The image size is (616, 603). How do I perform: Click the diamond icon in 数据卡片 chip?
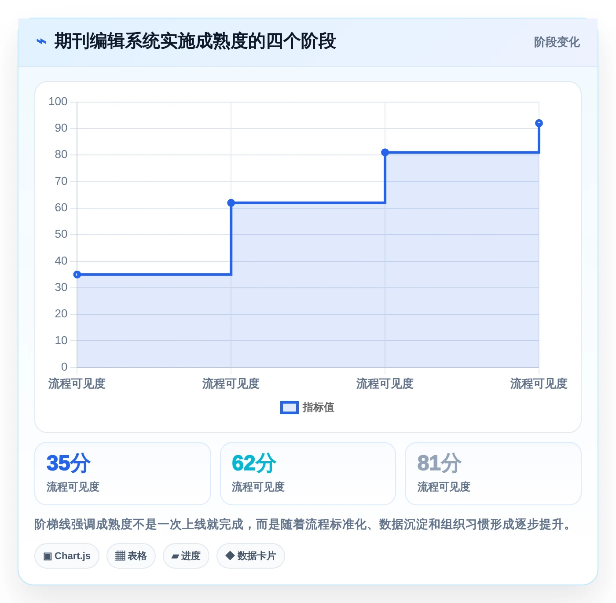point(230,555)
